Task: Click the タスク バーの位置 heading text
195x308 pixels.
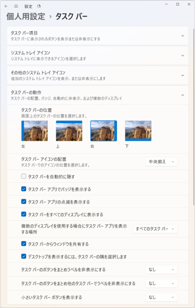Action: click(36, 110)
